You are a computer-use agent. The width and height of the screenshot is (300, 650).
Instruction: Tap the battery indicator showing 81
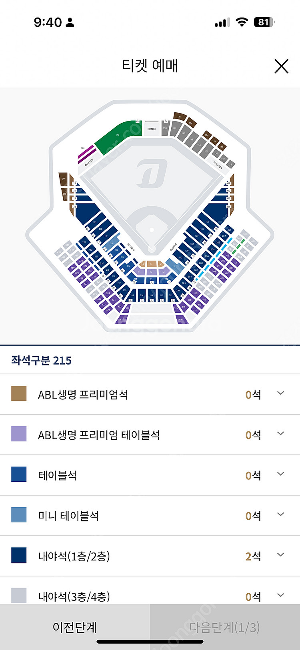[264, 22]
